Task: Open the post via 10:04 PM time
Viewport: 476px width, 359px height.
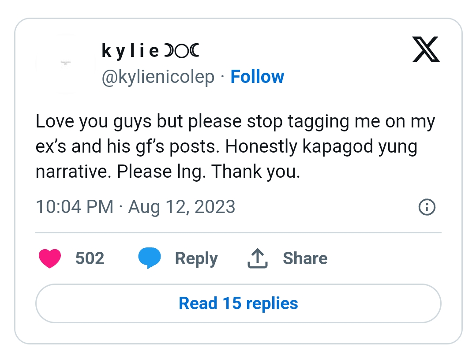Action: click(74, 207)
